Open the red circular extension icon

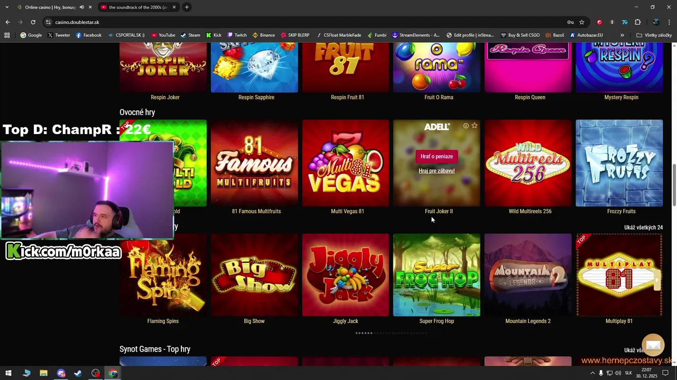tap(599, 22)
